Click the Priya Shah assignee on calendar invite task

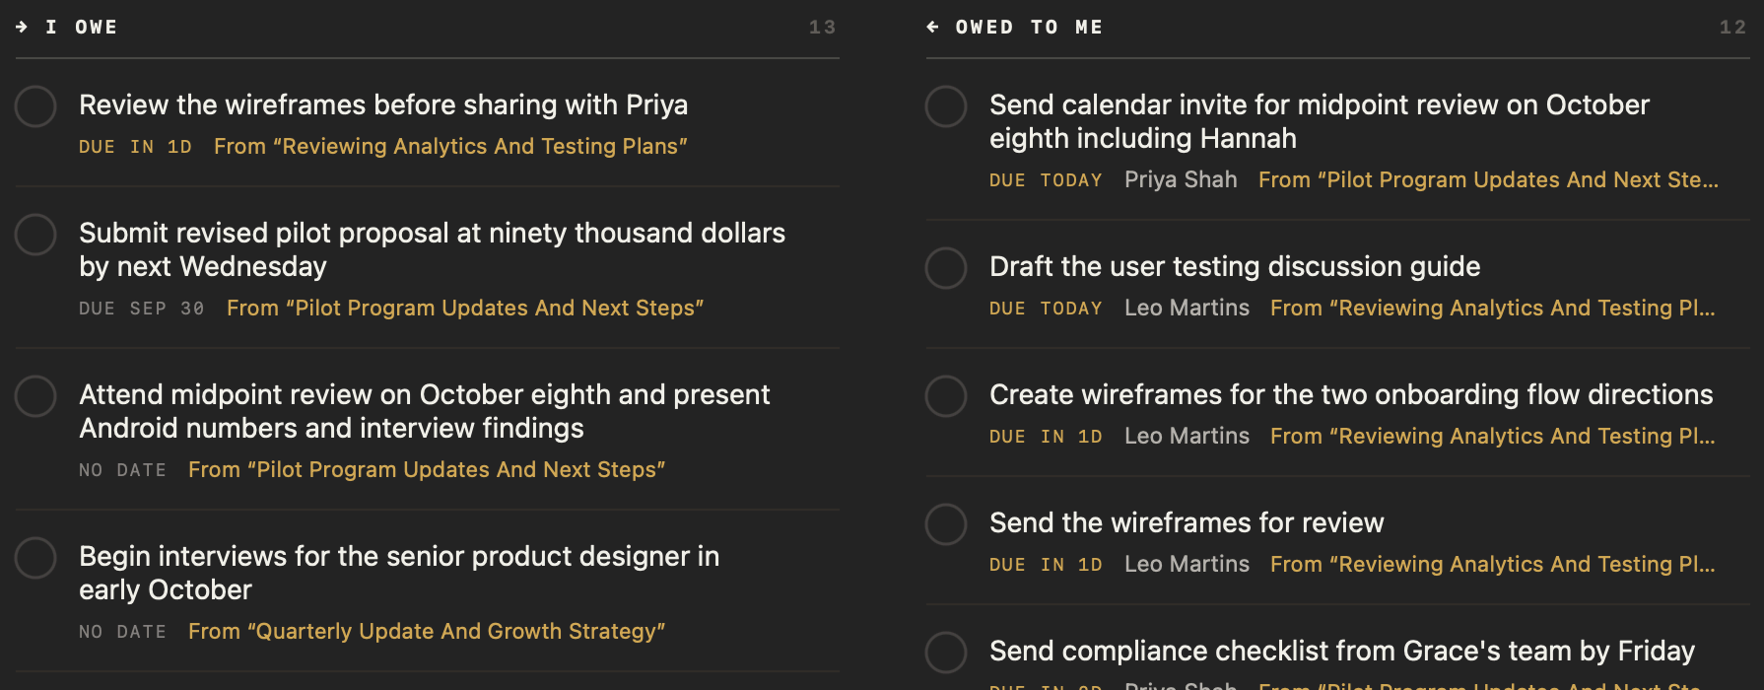[x=1181, y=179]
